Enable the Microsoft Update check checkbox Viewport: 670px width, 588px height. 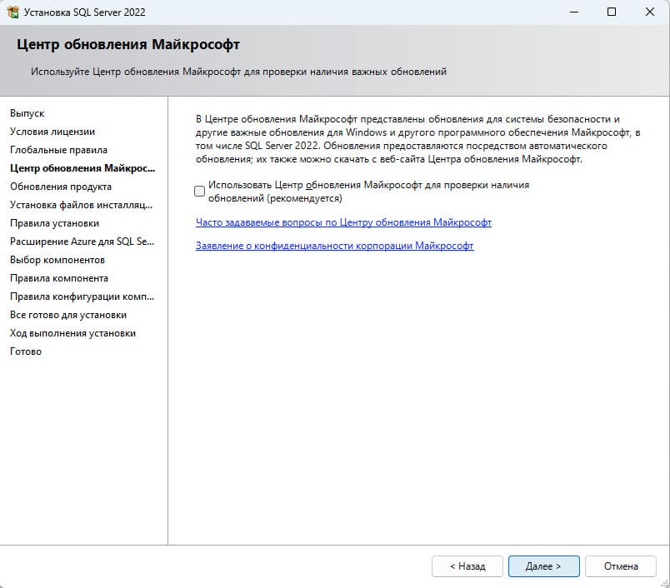[199, 191]
